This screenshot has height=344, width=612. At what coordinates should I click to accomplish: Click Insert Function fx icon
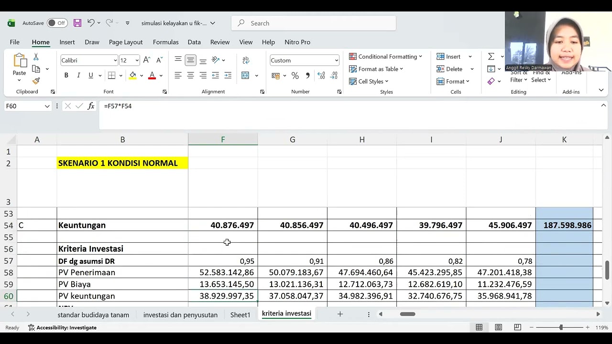(91, 106)
